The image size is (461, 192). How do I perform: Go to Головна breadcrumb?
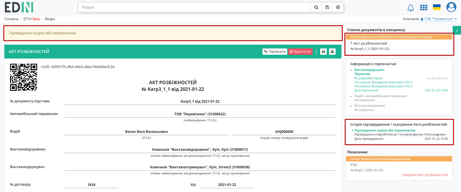coord(11,19)
